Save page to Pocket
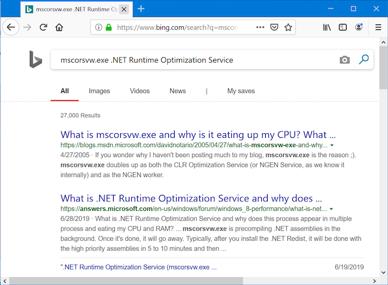The image size is (388, 285). [x=274, y=27]
